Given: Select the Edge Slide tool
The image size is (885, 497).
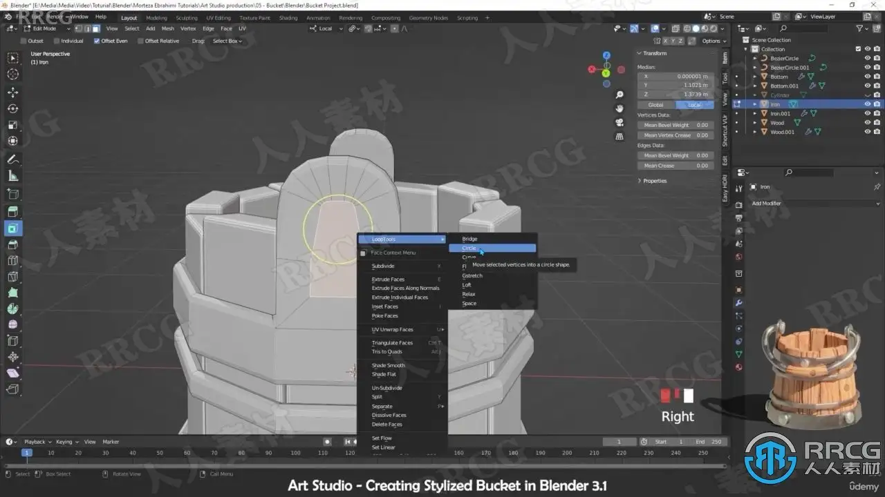Looking at the screenshot, I should [x=12, y=341].
